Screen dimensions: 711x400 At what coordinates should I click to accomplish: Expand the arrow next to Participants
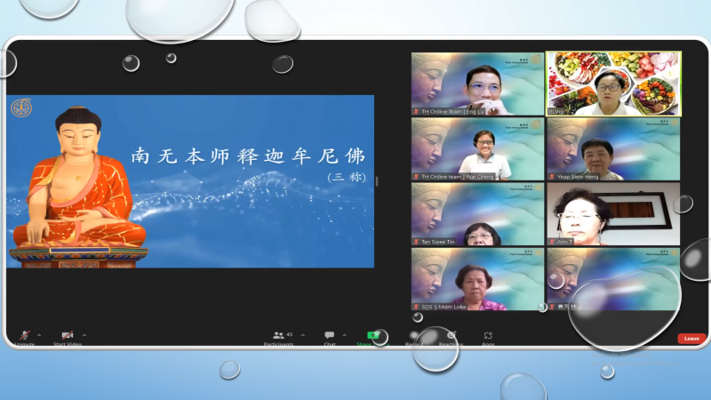click(302, 335)
